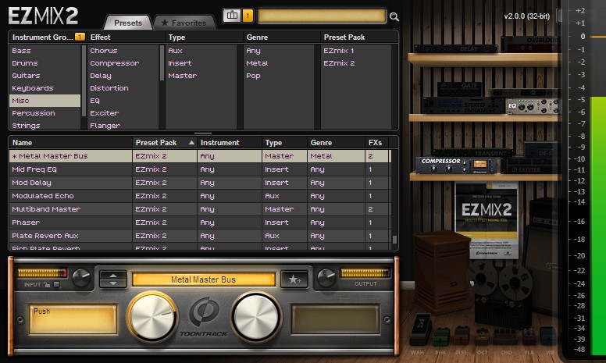Switch to the Presets tab
The image size is (606, 363).
click(128, 23)
